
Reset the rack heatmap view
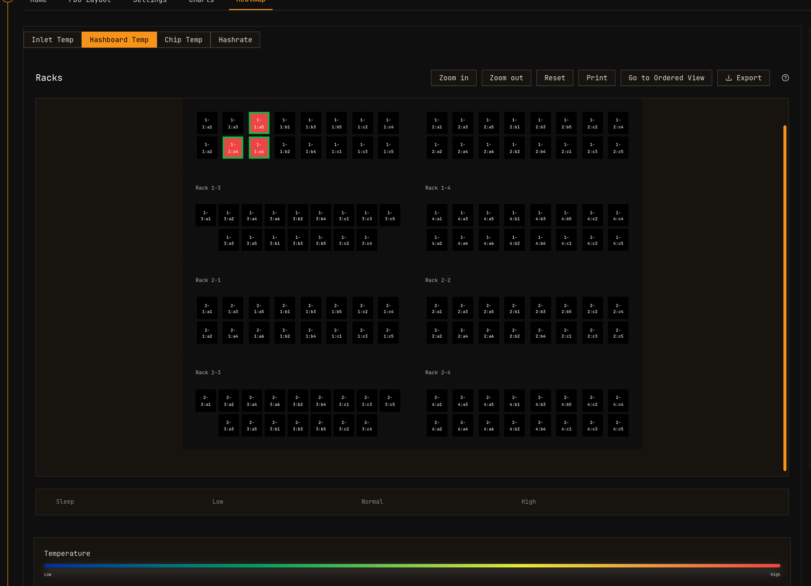554,78
